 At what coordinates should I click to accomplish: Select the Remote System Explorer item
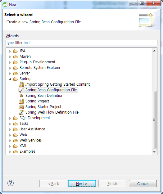click(40, 68)
